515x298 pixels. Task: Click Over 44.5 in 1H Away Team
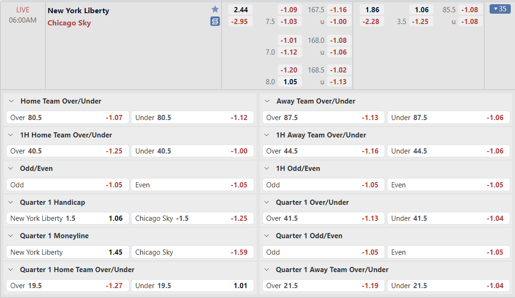click(323, 151)
